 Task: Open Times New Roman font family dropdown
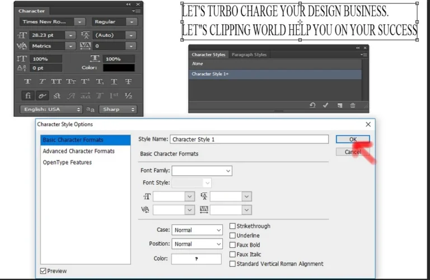tap(80, 22)
